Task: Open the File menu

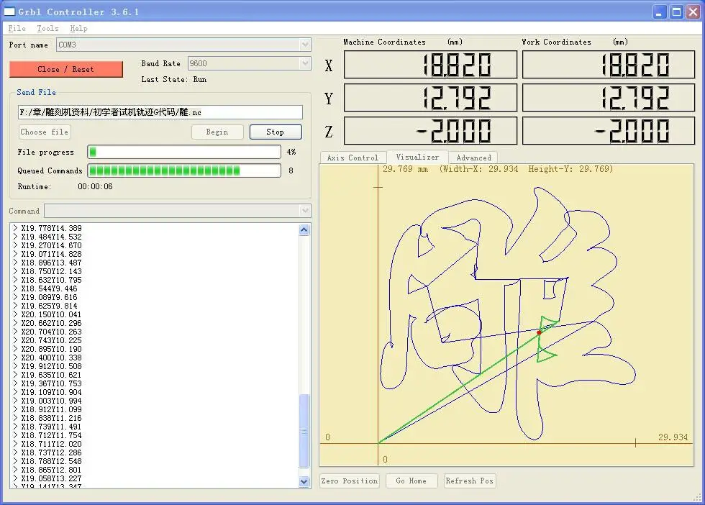Action: pos(17,28)
